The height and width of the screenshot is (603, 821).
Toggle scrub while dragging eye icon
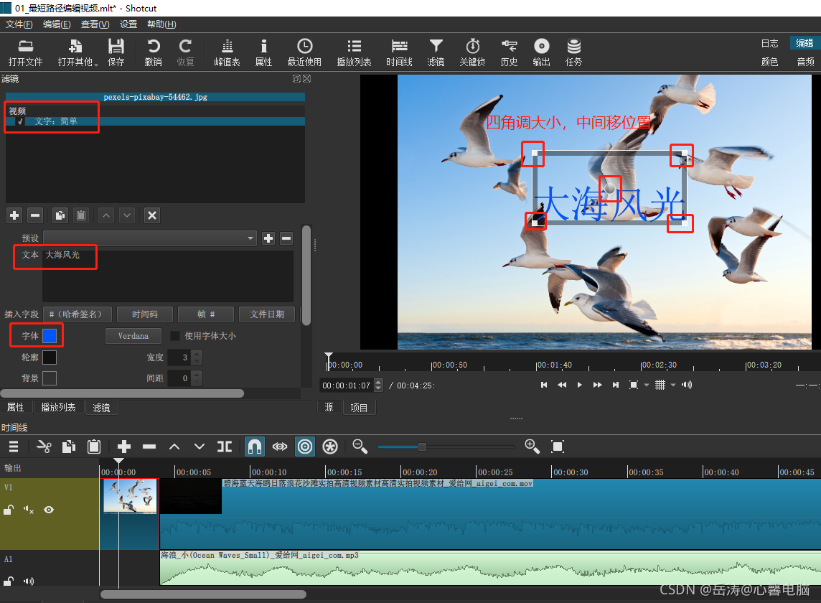coord(280,447)
